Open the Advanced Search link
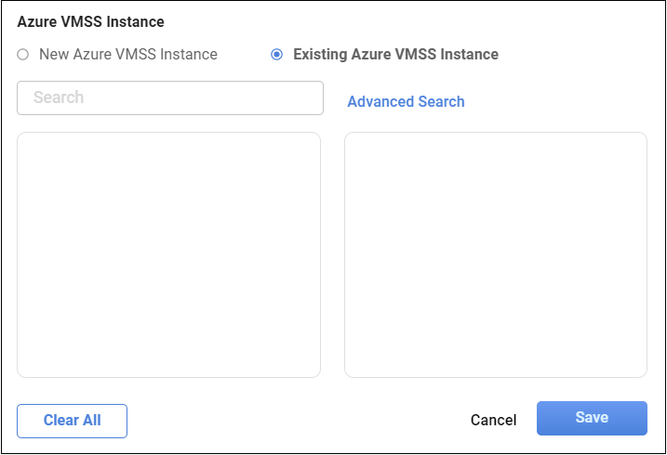The image size is (667, 455). coord(406,102)
